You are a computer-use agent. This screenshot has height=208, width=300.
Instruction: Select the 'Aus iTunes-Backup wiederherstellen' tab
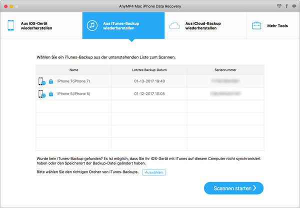tap(123, 25)
